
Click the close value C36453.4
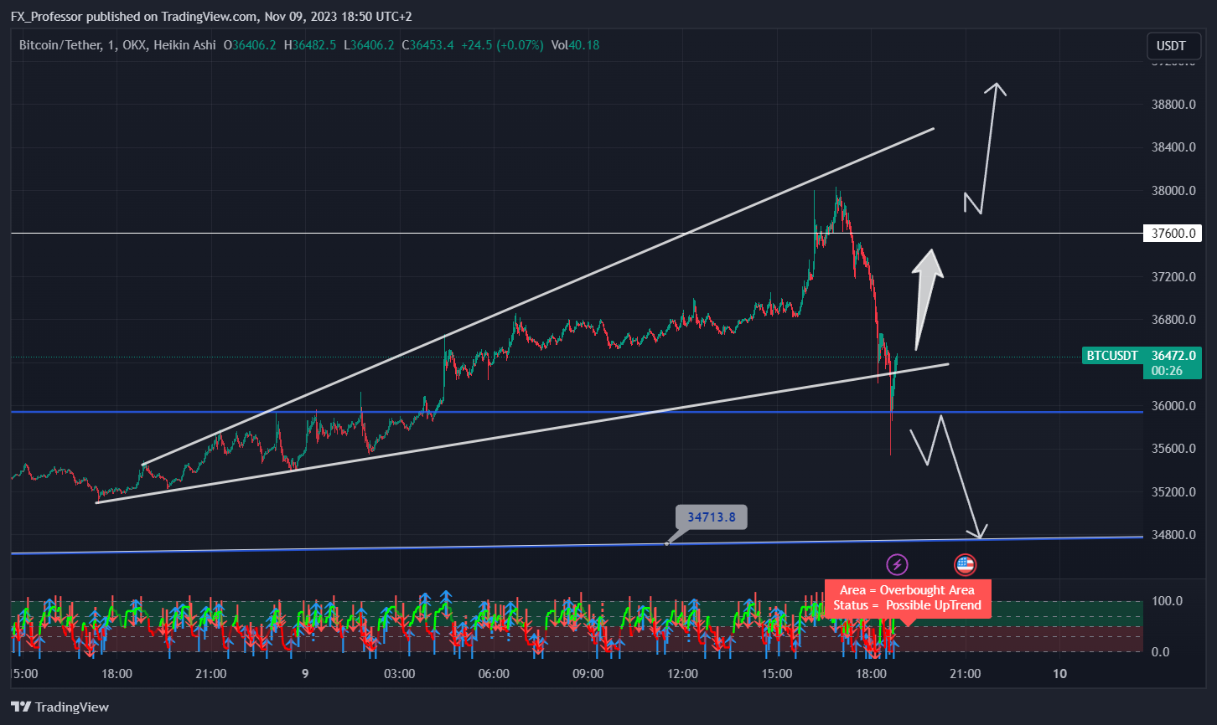point(427,44)
